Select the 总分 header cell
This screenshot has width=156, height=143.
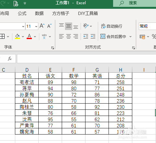121,76
